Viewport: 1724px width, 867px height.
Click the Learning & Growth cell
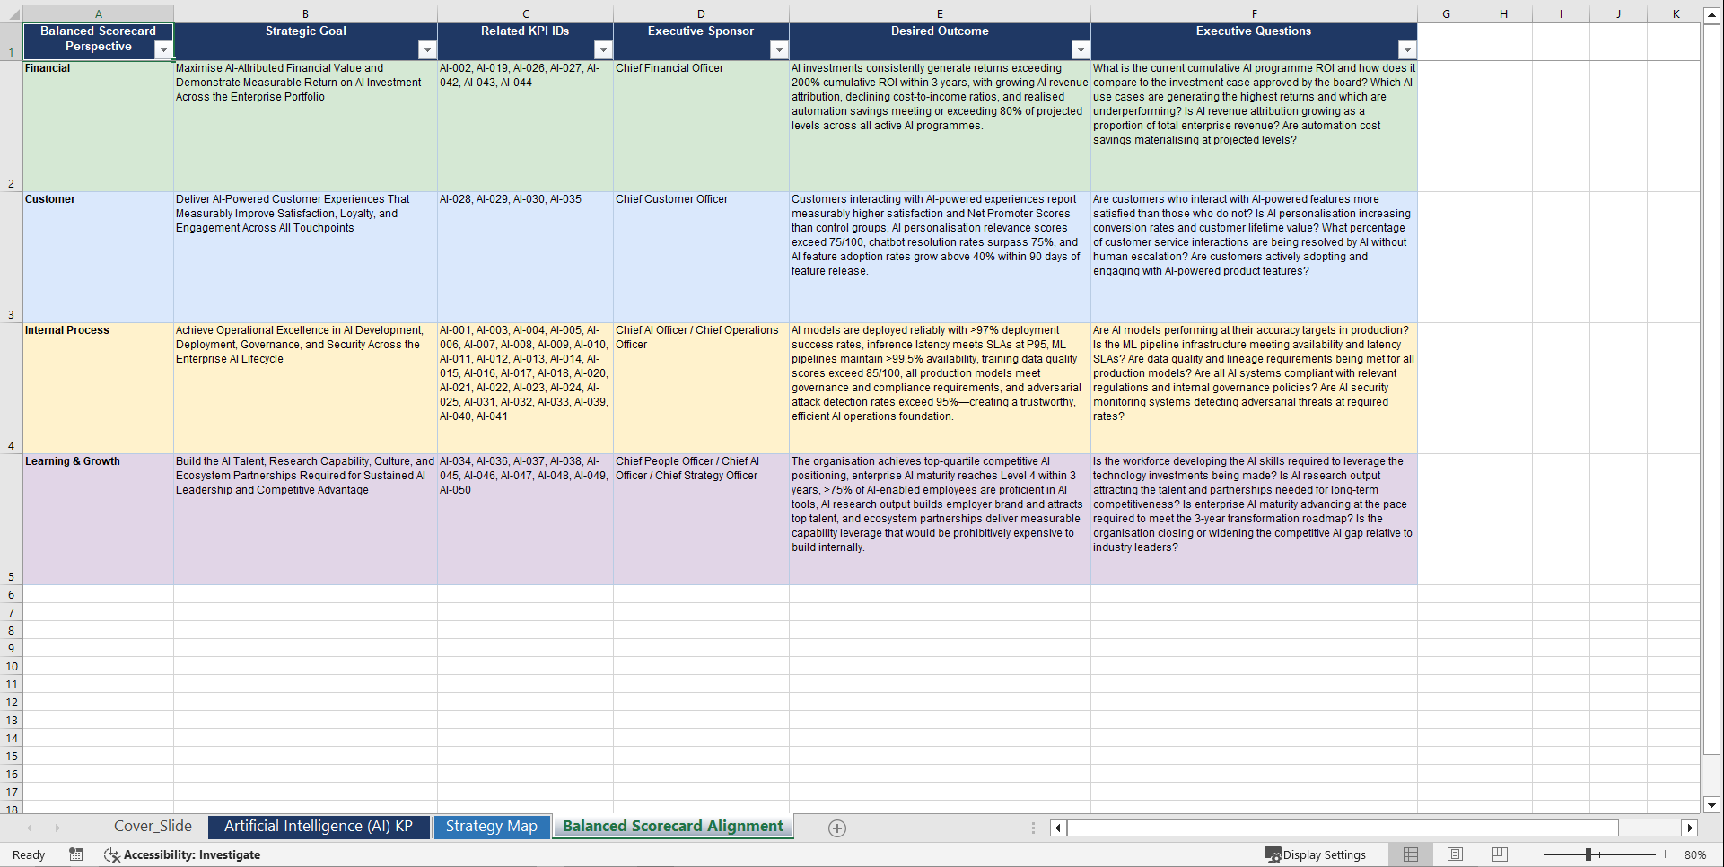point(98,519)
